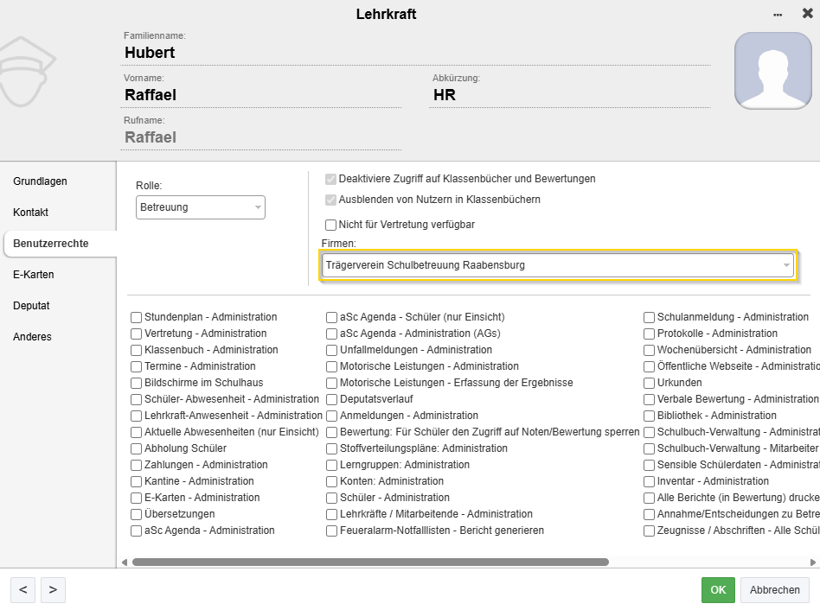820x610 pixels.
Task: Go to next teacher record arrow
Action: pyautogui.click(x=53, y=590)
